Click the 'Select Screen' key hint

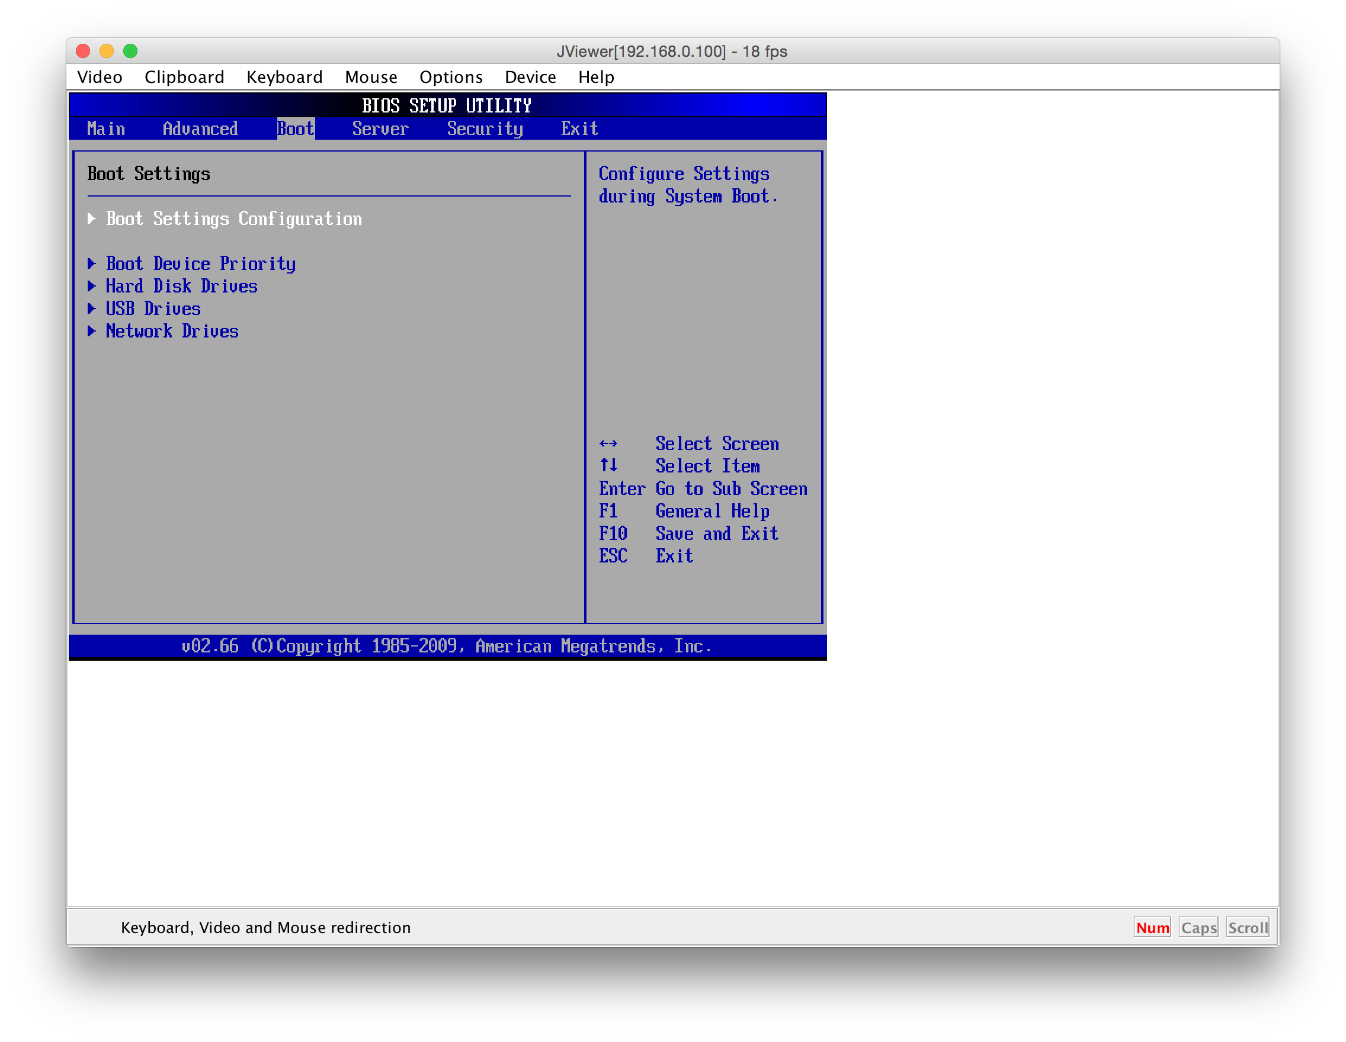pos(717,443)
